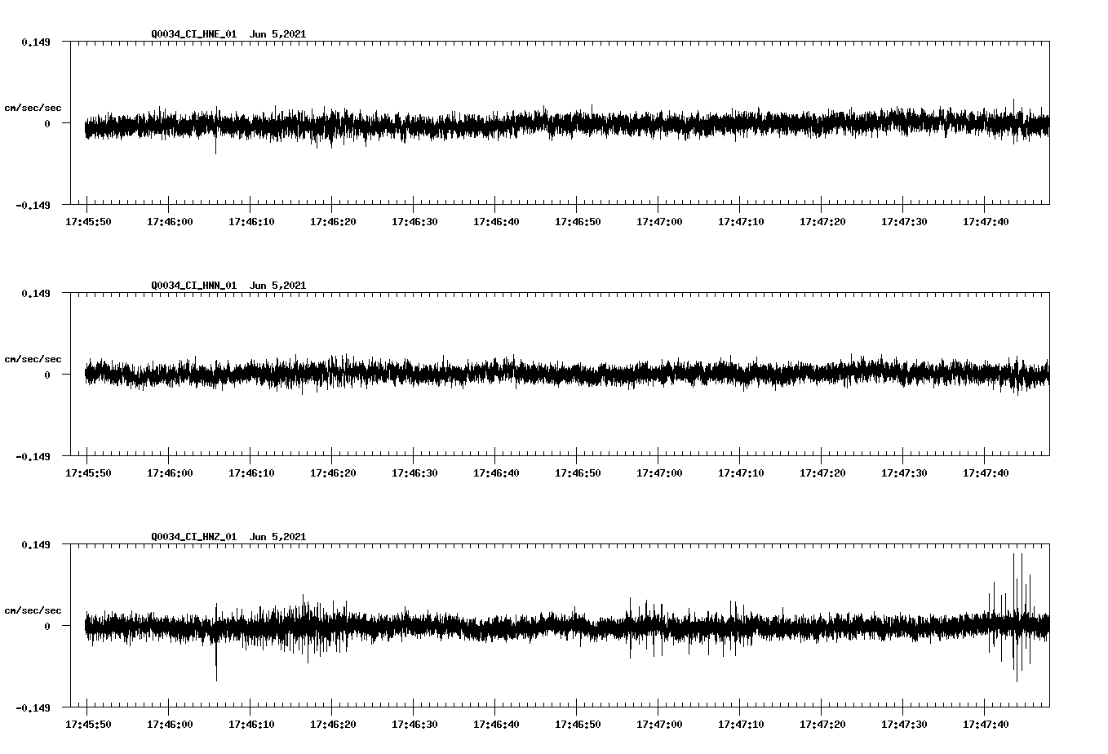Select the 0.149 upper label on HNN plot
1108x754 pixels.
35,293
